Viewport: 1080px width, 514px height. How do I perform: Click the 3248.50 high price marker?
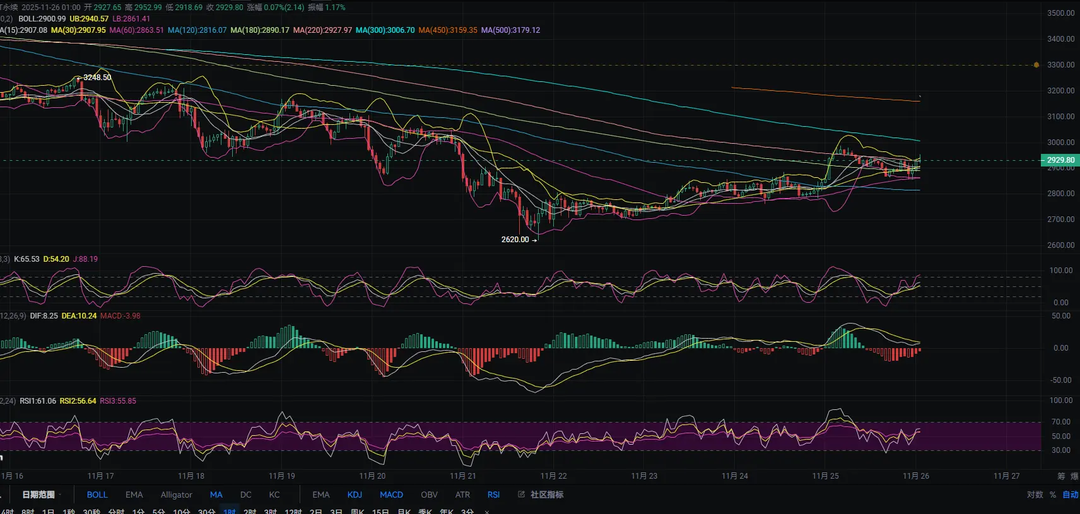[95, 78]
